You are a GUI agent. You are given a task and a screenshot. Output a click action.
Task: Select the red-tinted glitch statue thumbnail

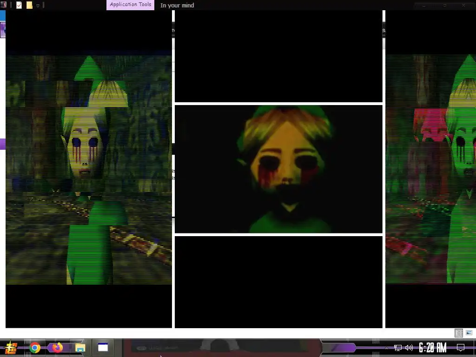tap(430, 169)
